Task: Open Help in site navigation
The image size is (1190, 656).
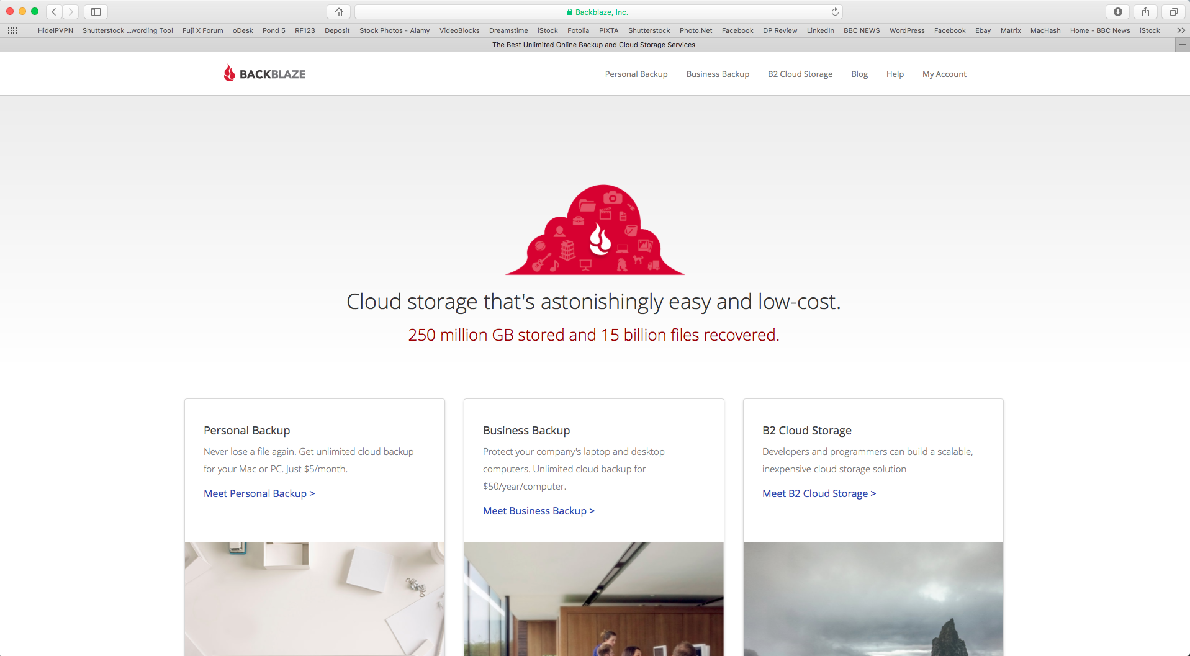Action: click(895, 74)
